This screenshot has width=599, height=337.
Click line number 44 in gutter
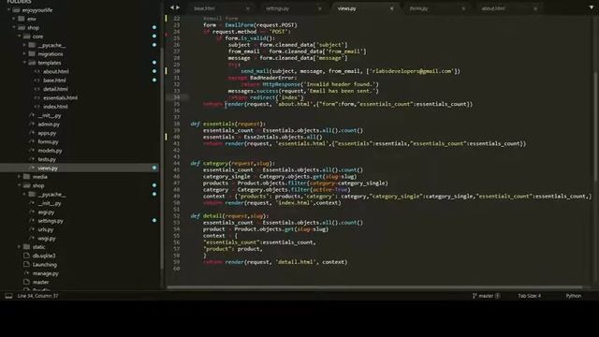[x=177, y=163]
